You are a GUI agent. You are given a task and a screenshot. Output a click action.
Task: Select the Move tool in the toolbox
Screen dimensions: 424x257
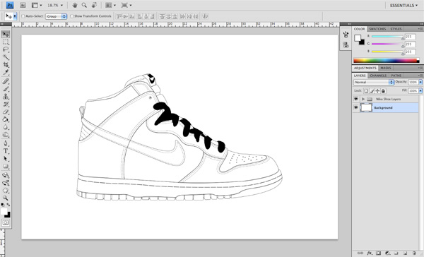[x=6, y=35]
